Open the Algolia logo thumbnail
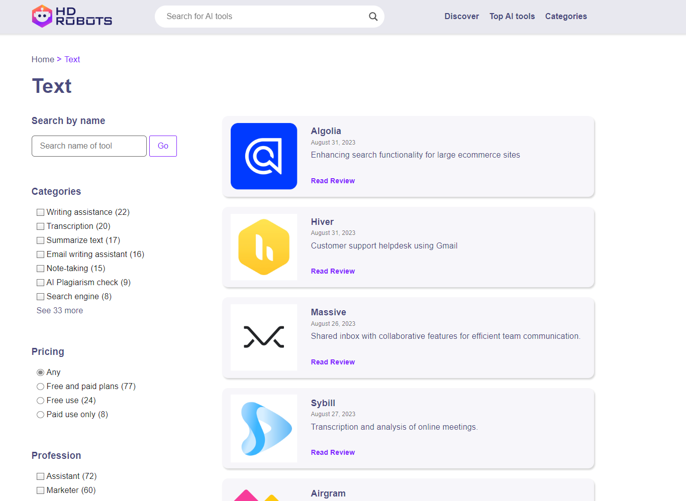This screenshot has width=686, height=501. (264, 156)
